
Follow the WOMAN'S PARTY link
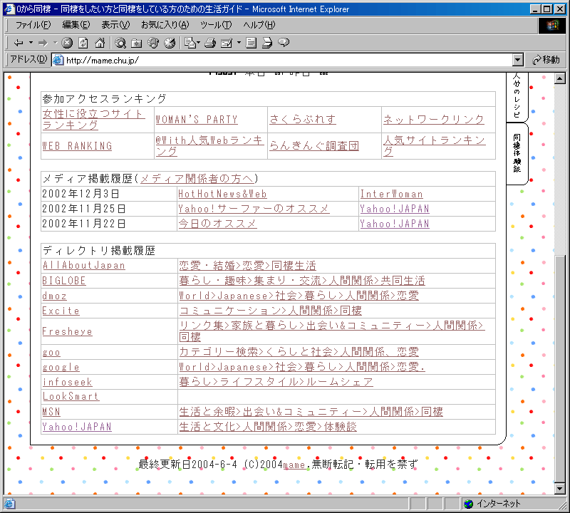(197, 120)
